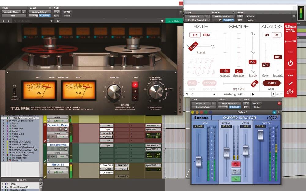This screenshot has height=191, width=306.
Task: Select next Wow Control preset arrow
Action: click(x=253, y=94)
